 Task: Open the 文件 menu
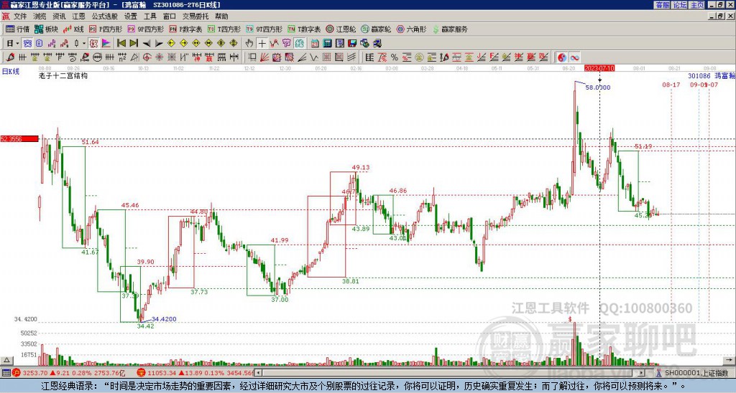20,16
